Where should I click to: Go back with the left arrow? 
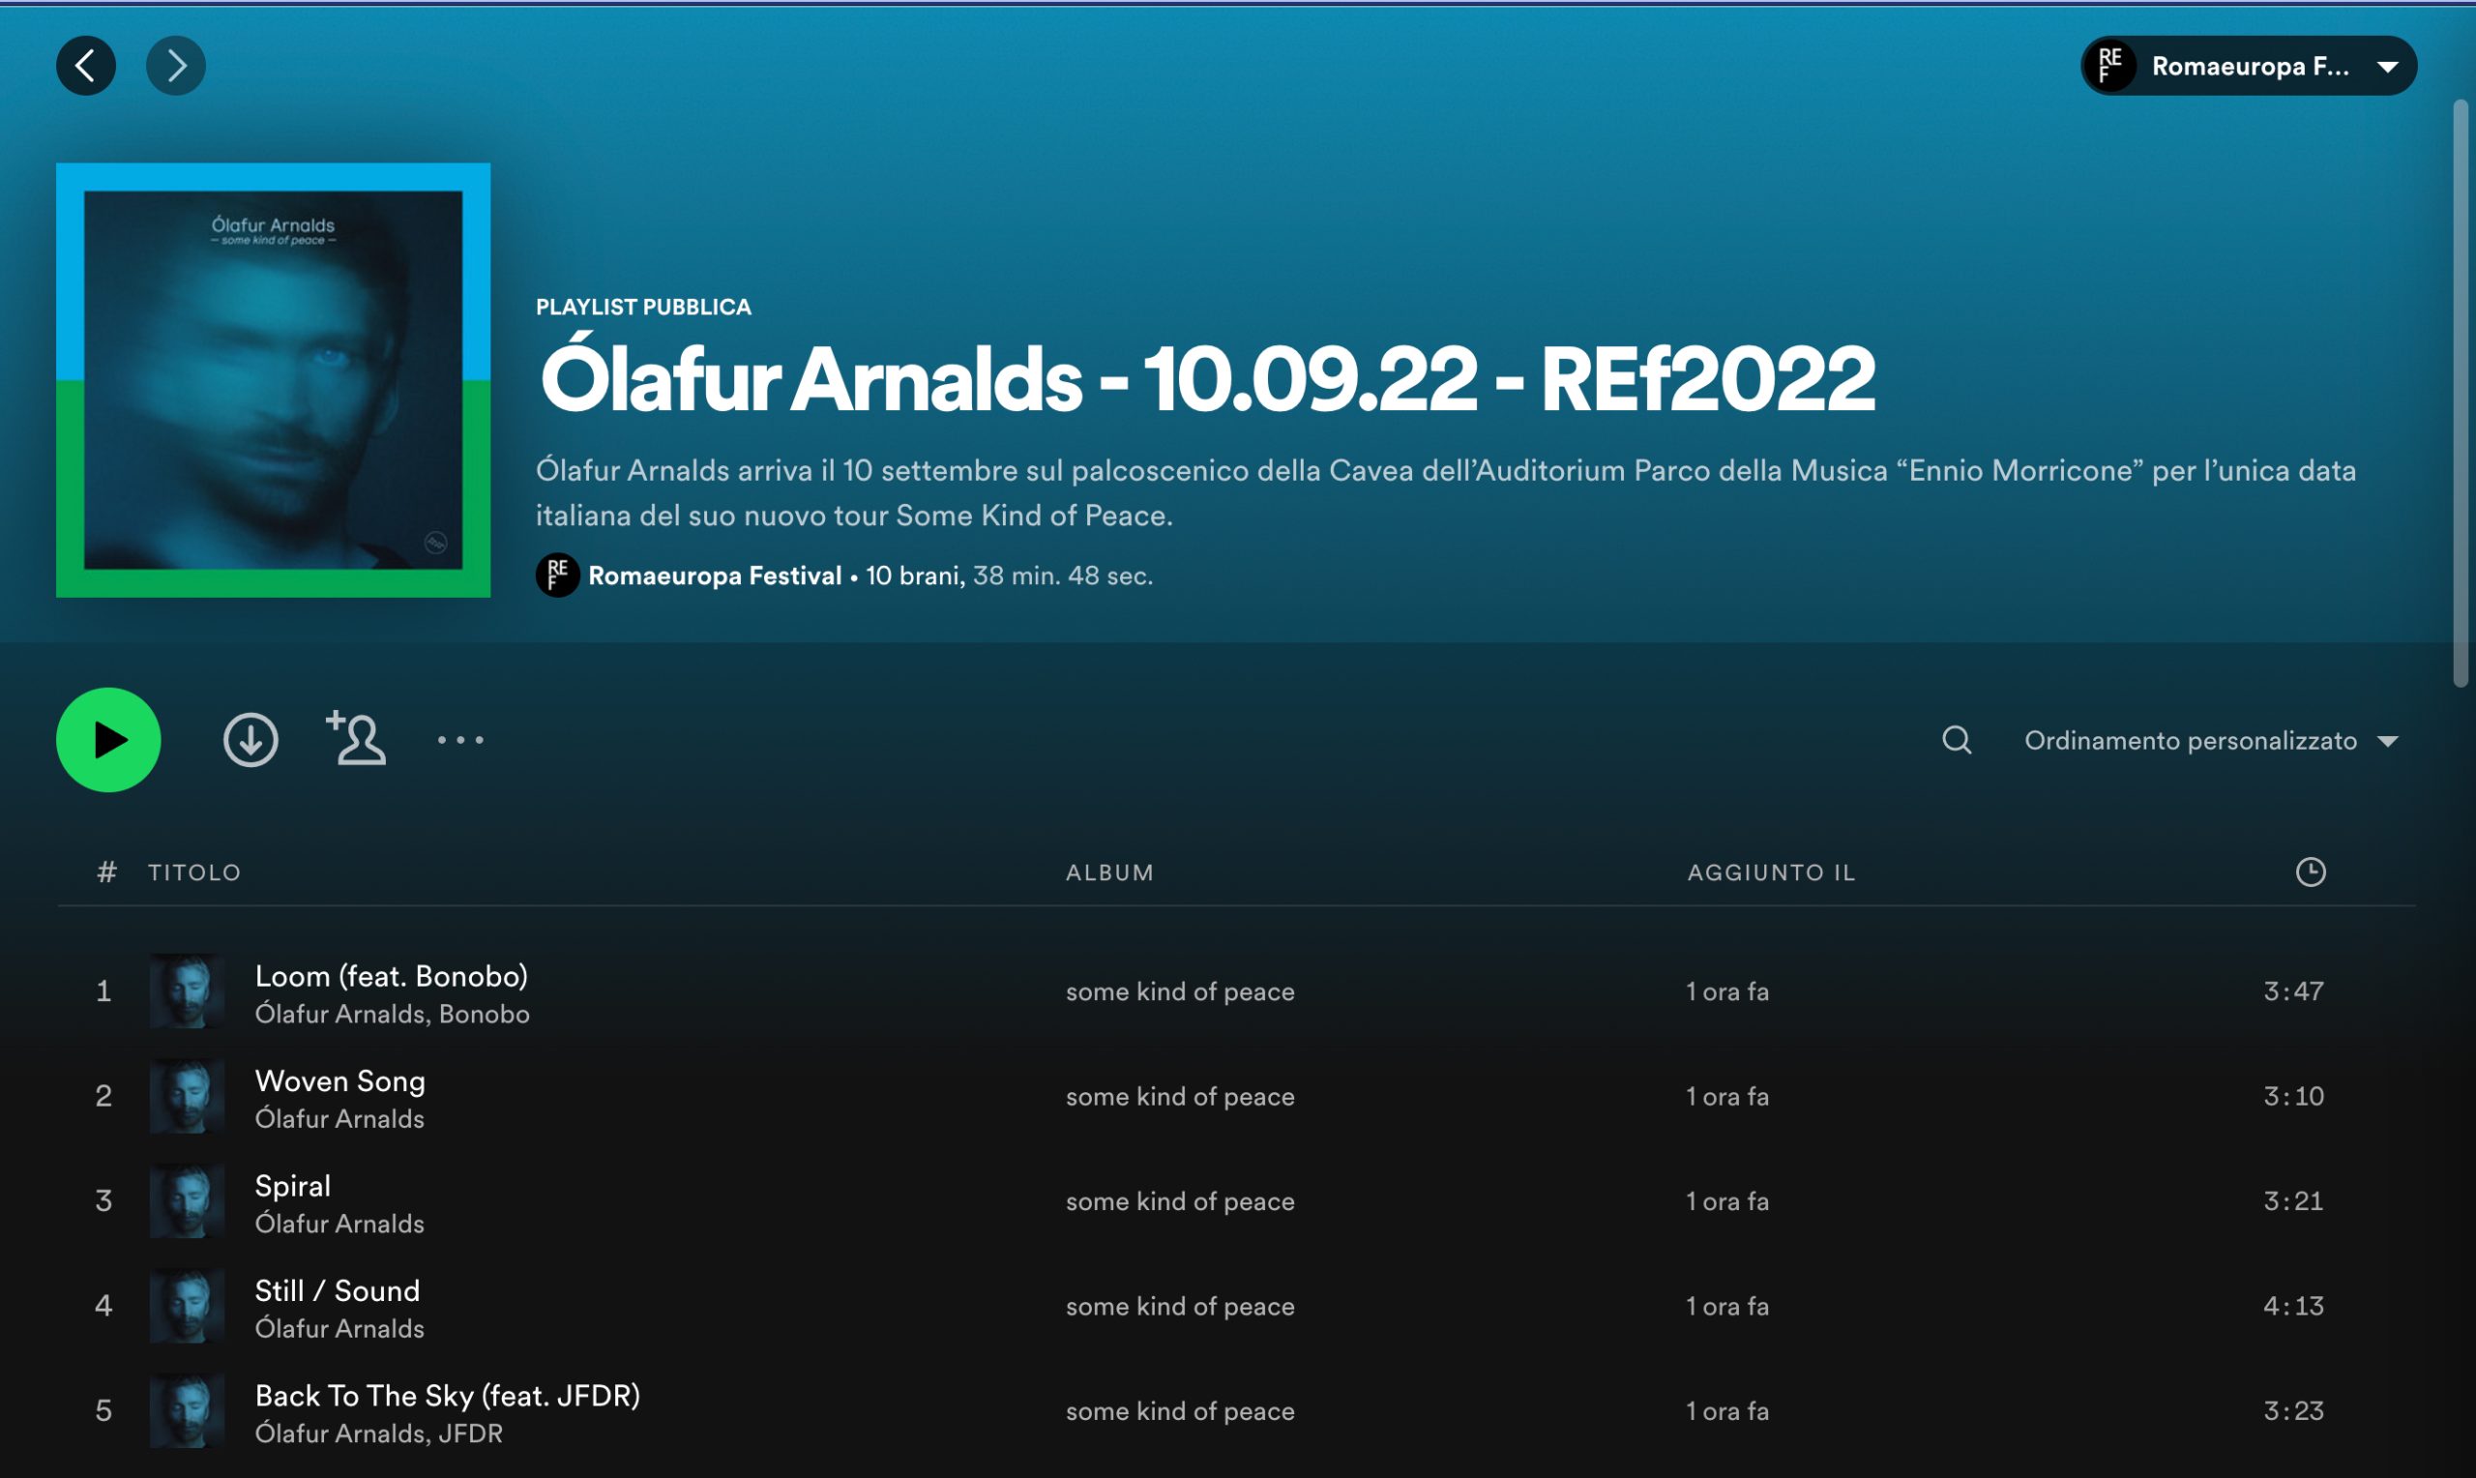click(x=86, y=66)
